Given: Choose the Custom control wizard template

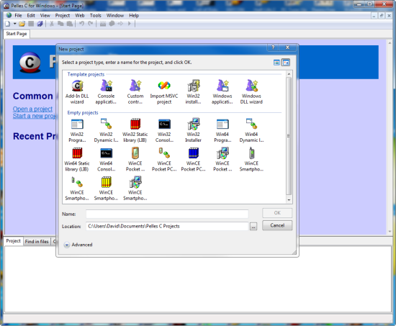Looking at the screenshot, I should 135,92.
